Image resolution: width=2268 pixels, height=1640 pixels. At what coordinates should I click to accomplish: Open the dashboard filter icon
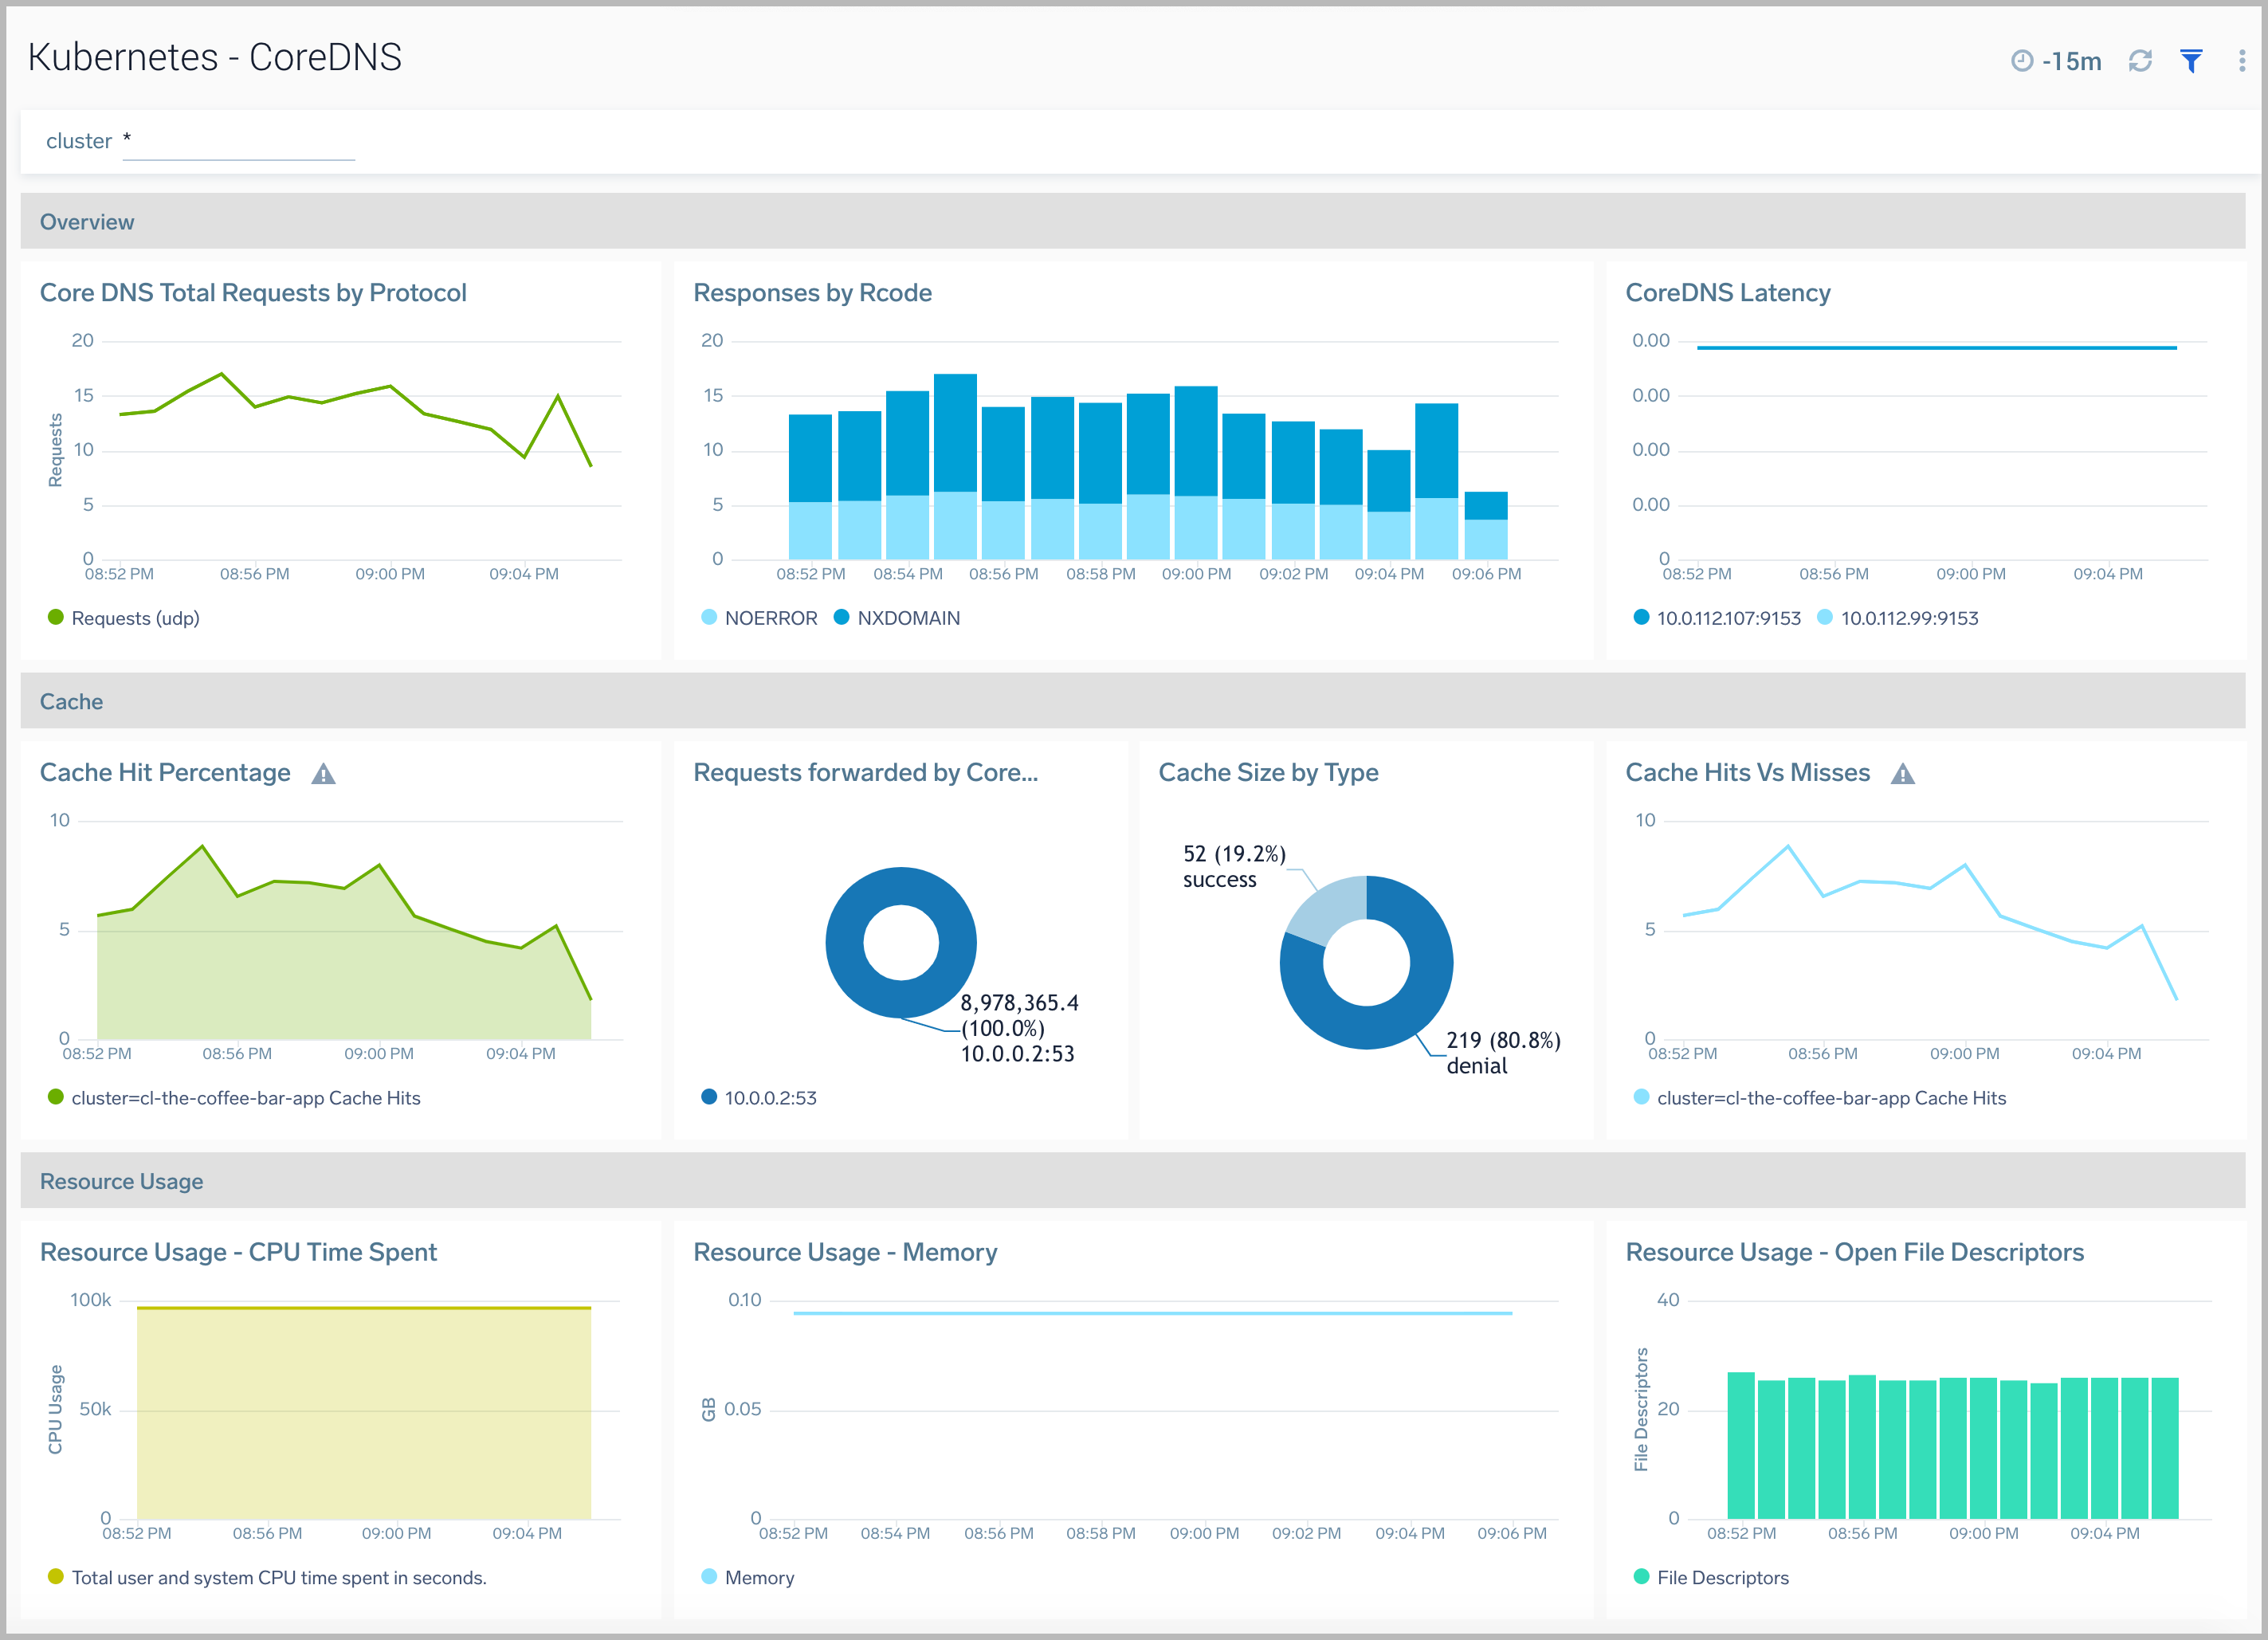point(2191,60)
